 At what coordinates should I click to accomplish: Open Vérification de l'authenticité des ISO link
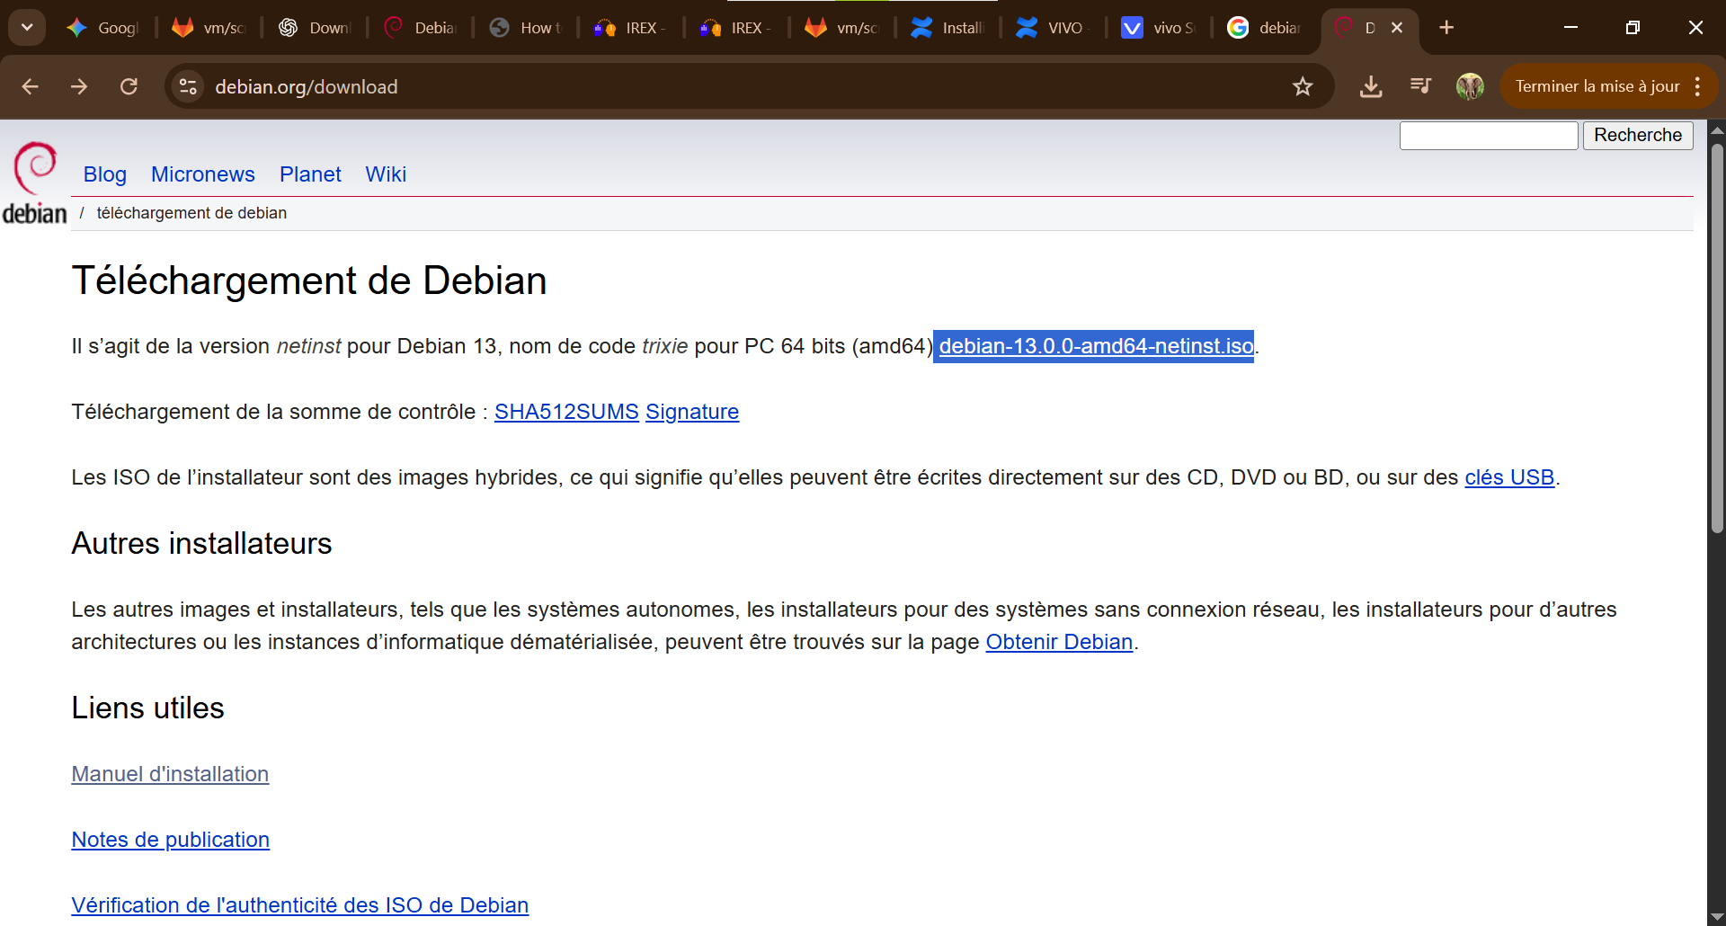[x=299, y=905]
